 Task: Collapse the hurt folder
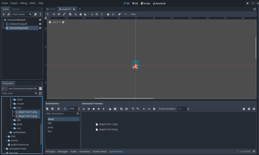click(12, 108)
